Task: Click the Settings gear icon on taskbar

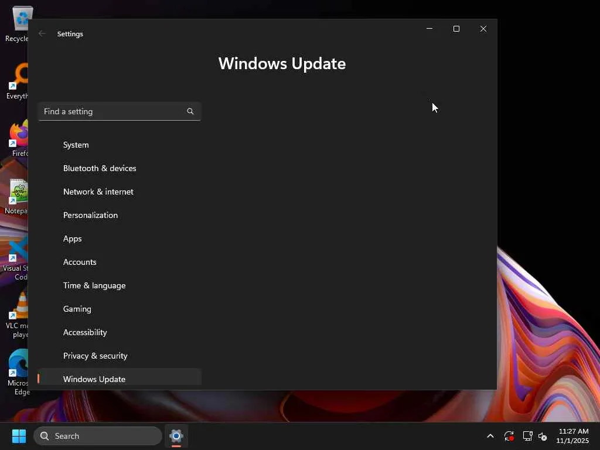Action: (176, 436)
